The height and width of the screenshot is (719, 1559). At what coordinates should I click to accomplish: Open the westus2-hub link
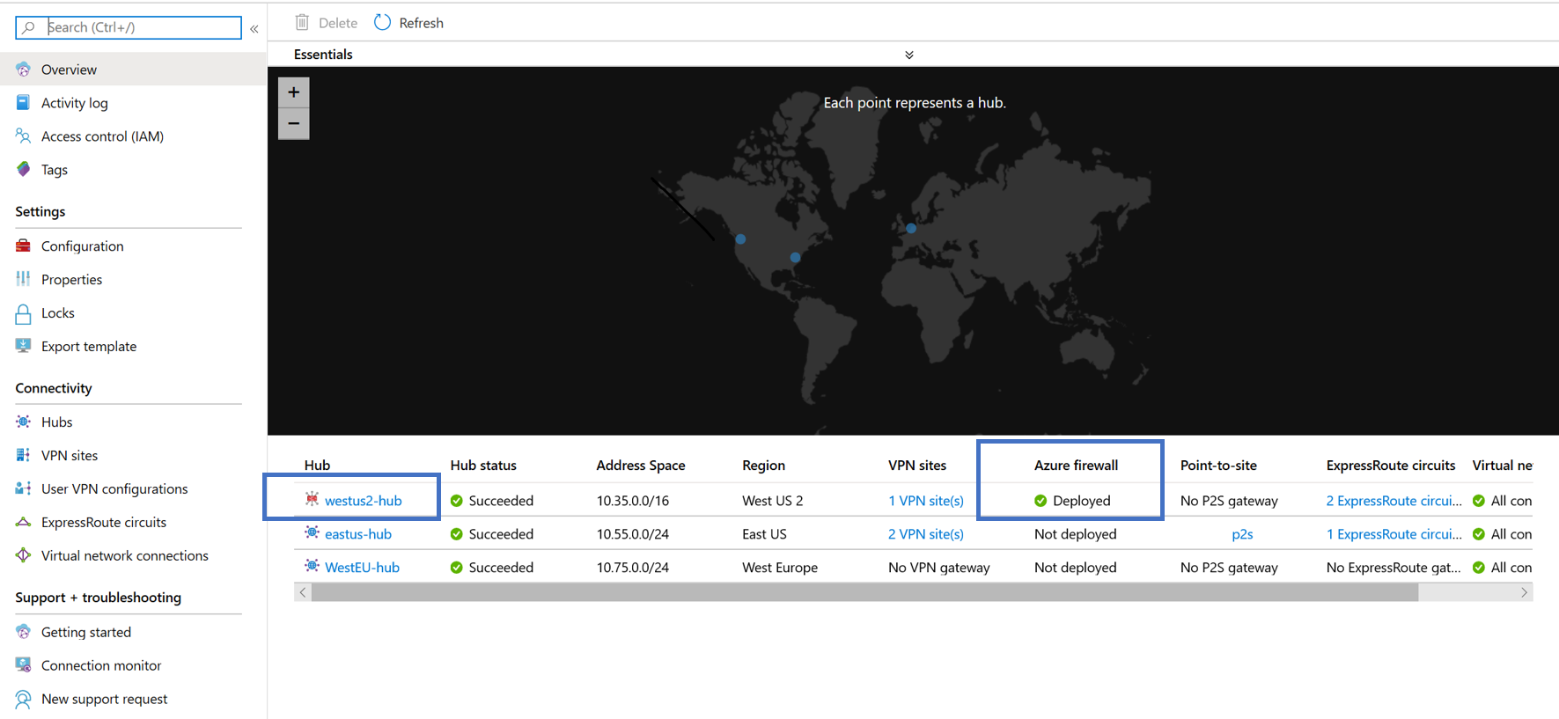[363, 501]
